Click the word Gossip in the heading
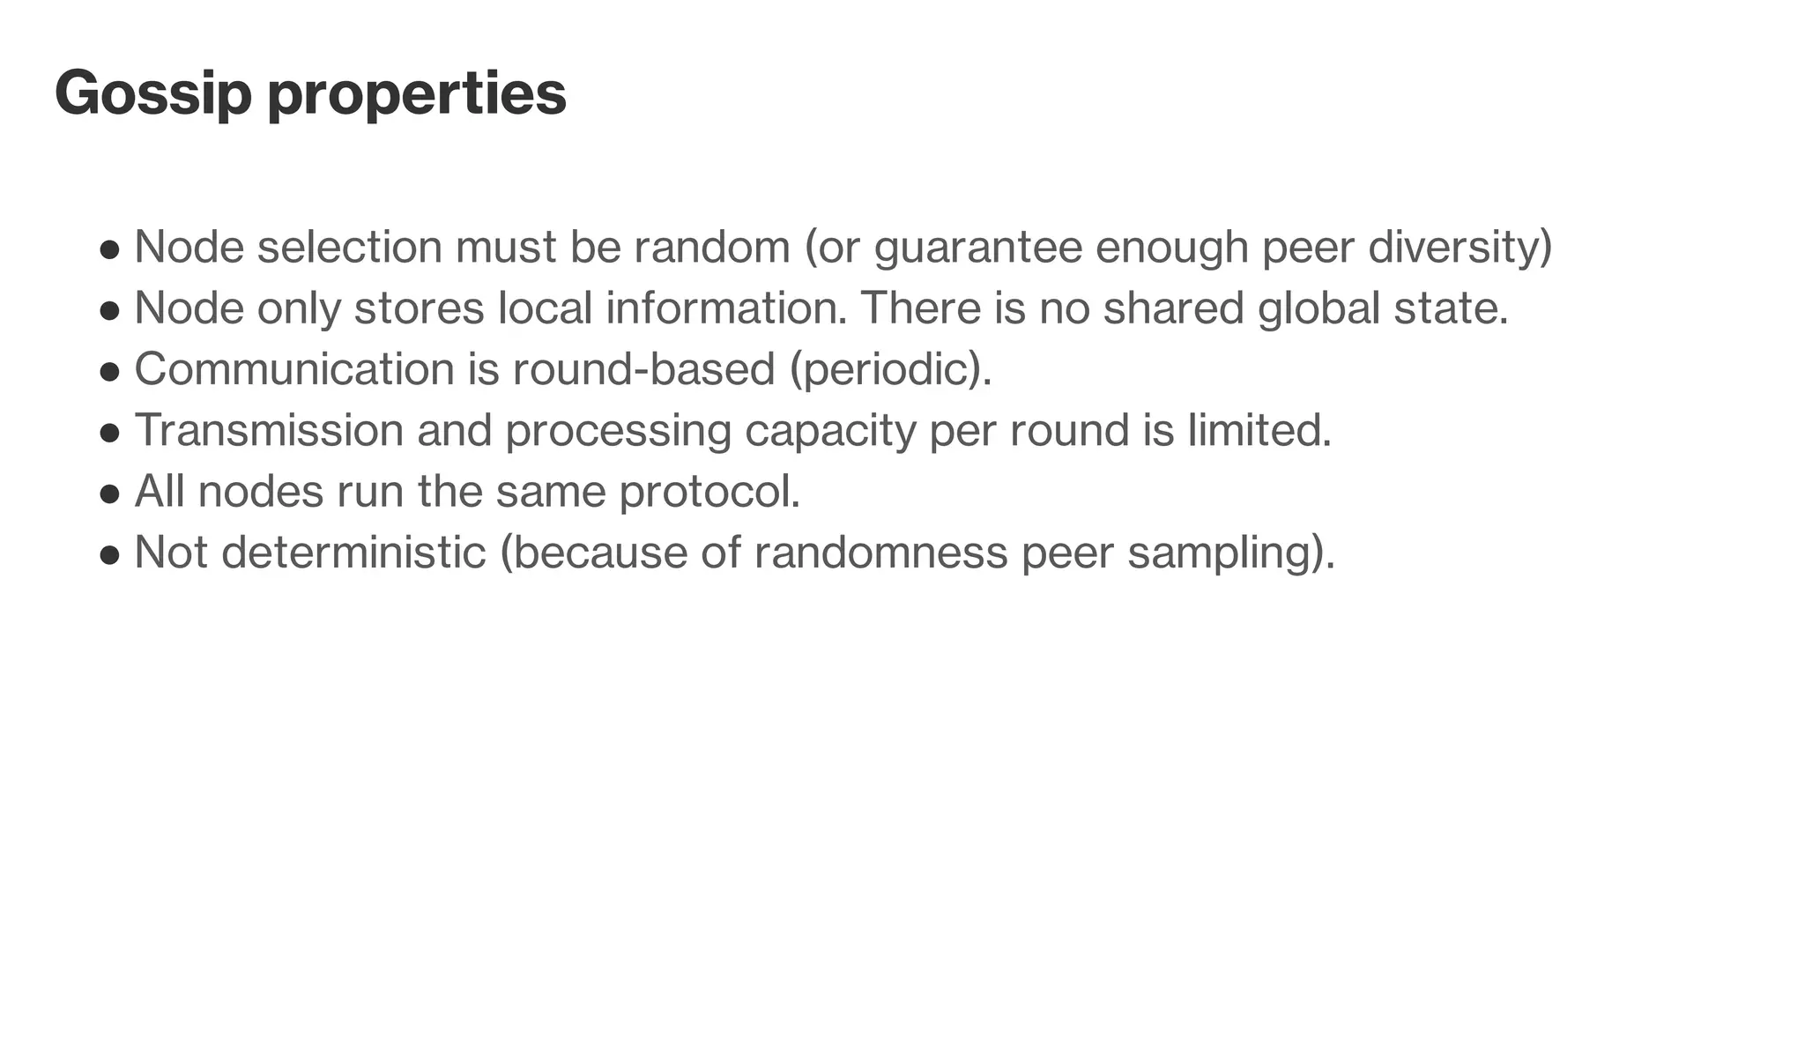This screenshot has width=1805, height=1039. coord(153,93)
